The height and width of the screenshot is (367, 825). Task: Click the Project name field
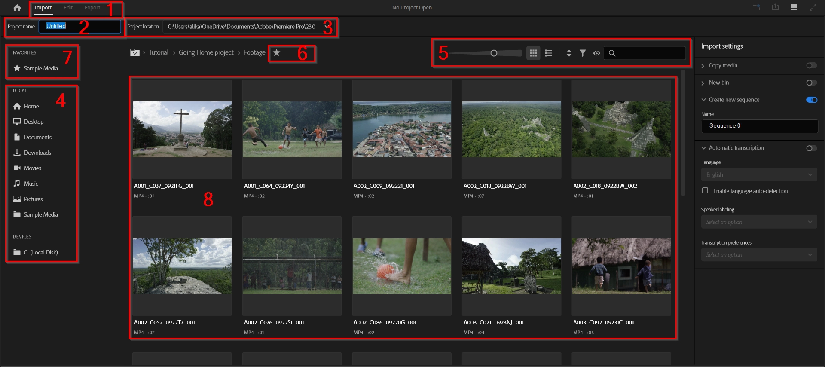(x=80, y=26)
